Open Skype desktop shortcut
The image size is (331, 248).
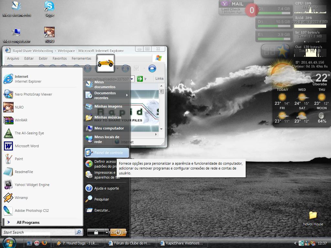[49, 9]
